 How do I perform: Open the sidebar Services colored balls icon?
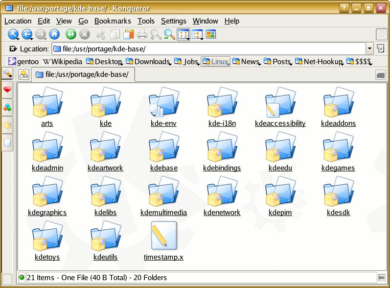tap(7, 107)
